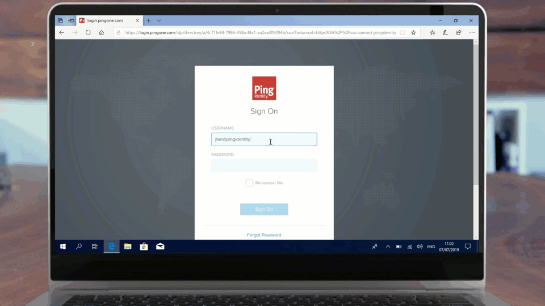Open the Share icon in Edge toolbar
This screenshot has height=306, width=545.
458,33
